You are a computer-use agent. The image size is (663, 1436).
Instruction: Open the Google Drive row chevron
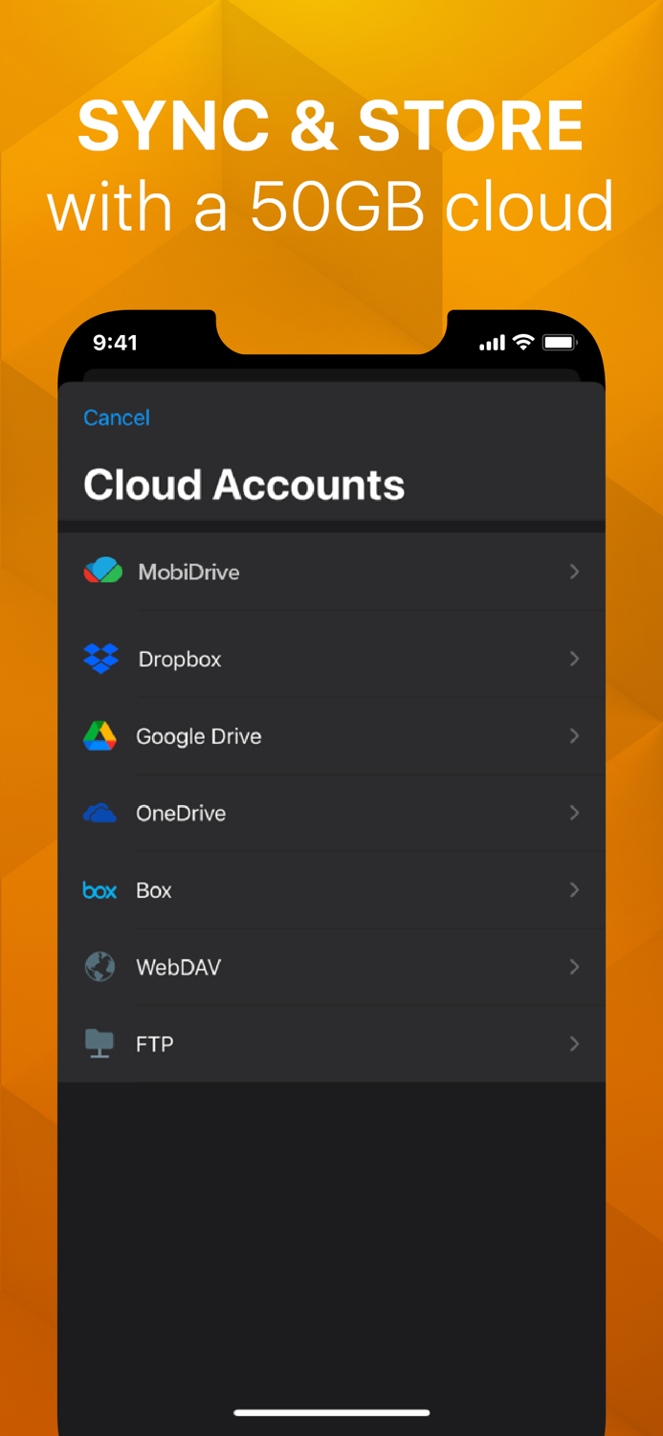pos(574,735)
